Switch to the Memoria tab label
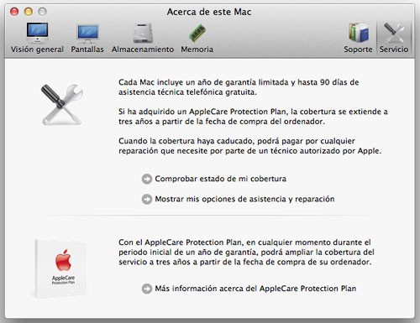The image size is (420, 323). [197, 49]
